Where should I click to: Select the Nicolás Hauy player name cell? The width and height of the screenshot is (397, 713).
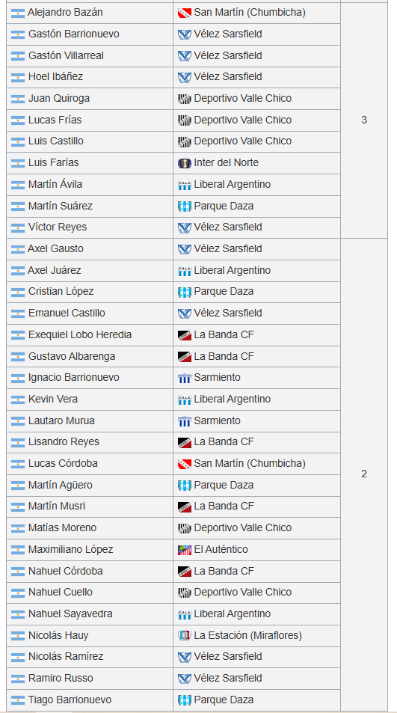[90, 636]
